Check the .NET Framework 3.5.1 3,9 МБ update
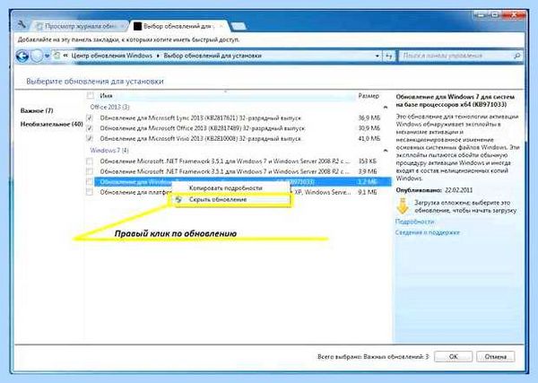This screenshot has height=383, width=538. coord(90,171)
